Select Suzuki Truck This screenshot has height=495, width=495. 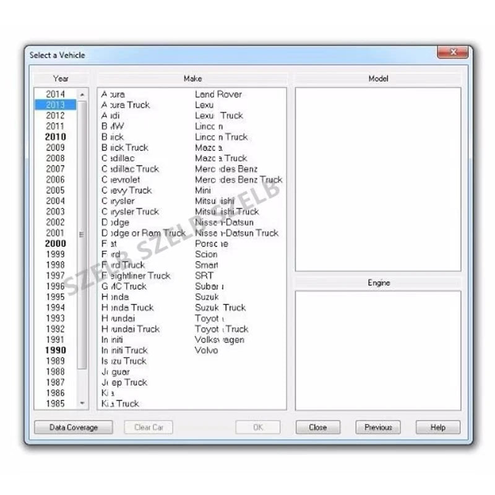click(220, 308)
